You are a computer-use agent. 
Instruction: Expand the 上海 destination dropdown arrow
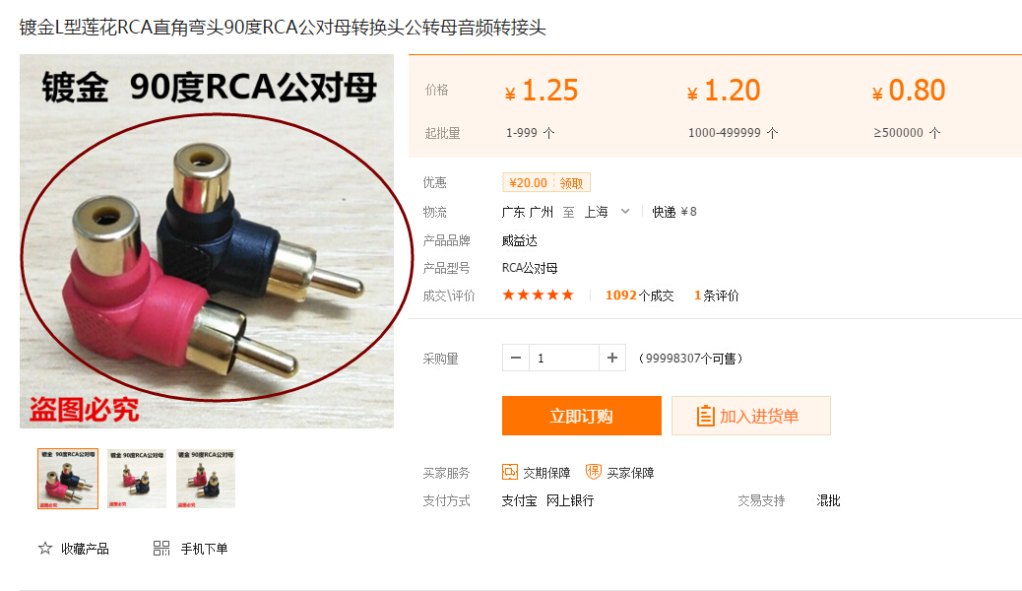[x=625, y=212]
